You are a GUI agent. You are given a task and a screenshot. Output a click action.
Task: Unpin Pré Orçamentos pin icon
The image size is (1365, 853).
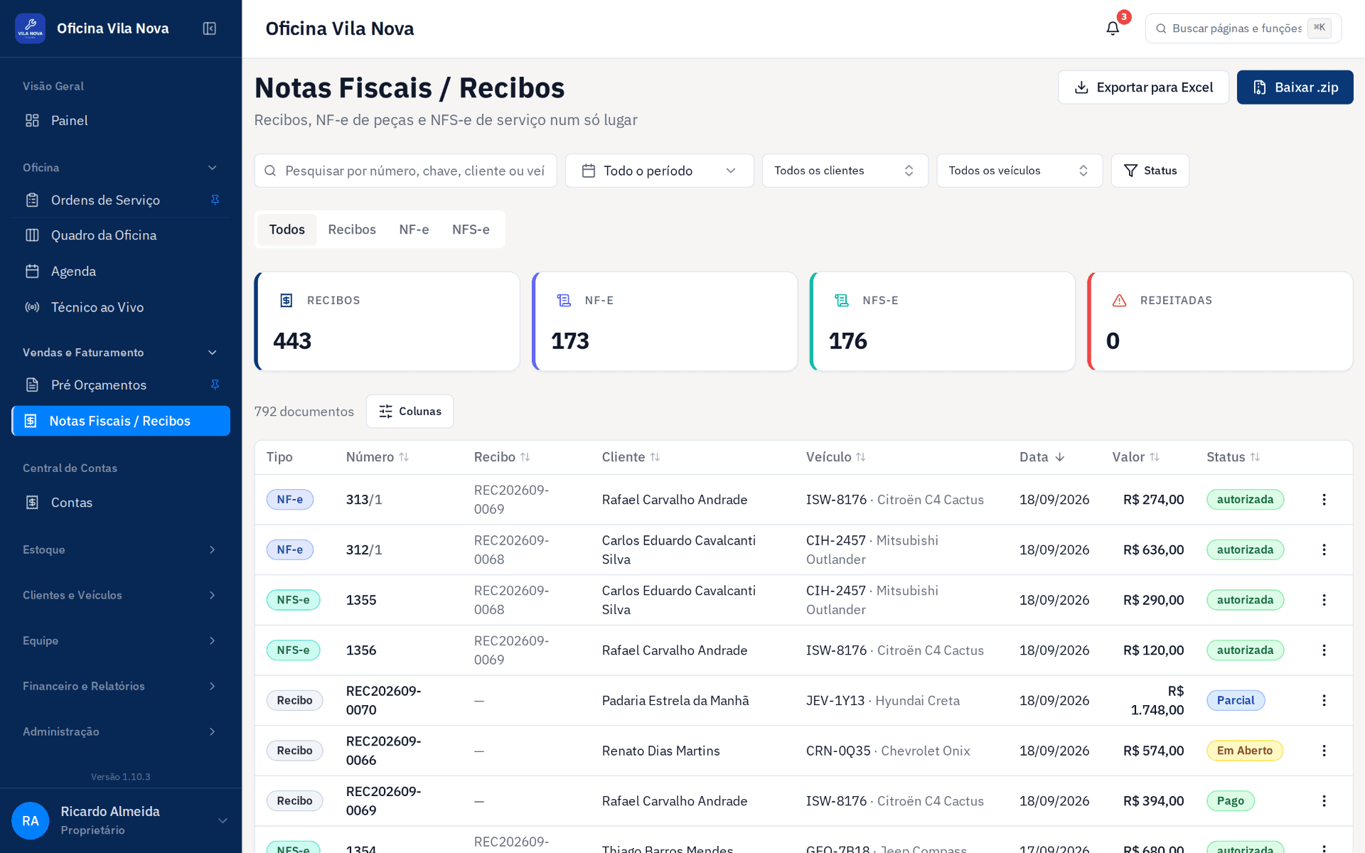215,385
